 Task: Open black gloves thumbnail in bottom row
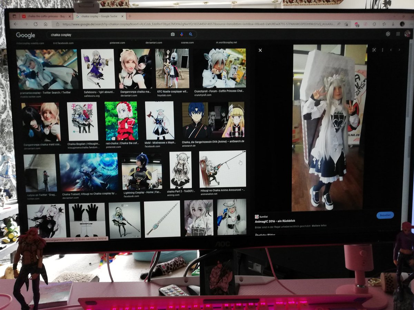point(87,221)
